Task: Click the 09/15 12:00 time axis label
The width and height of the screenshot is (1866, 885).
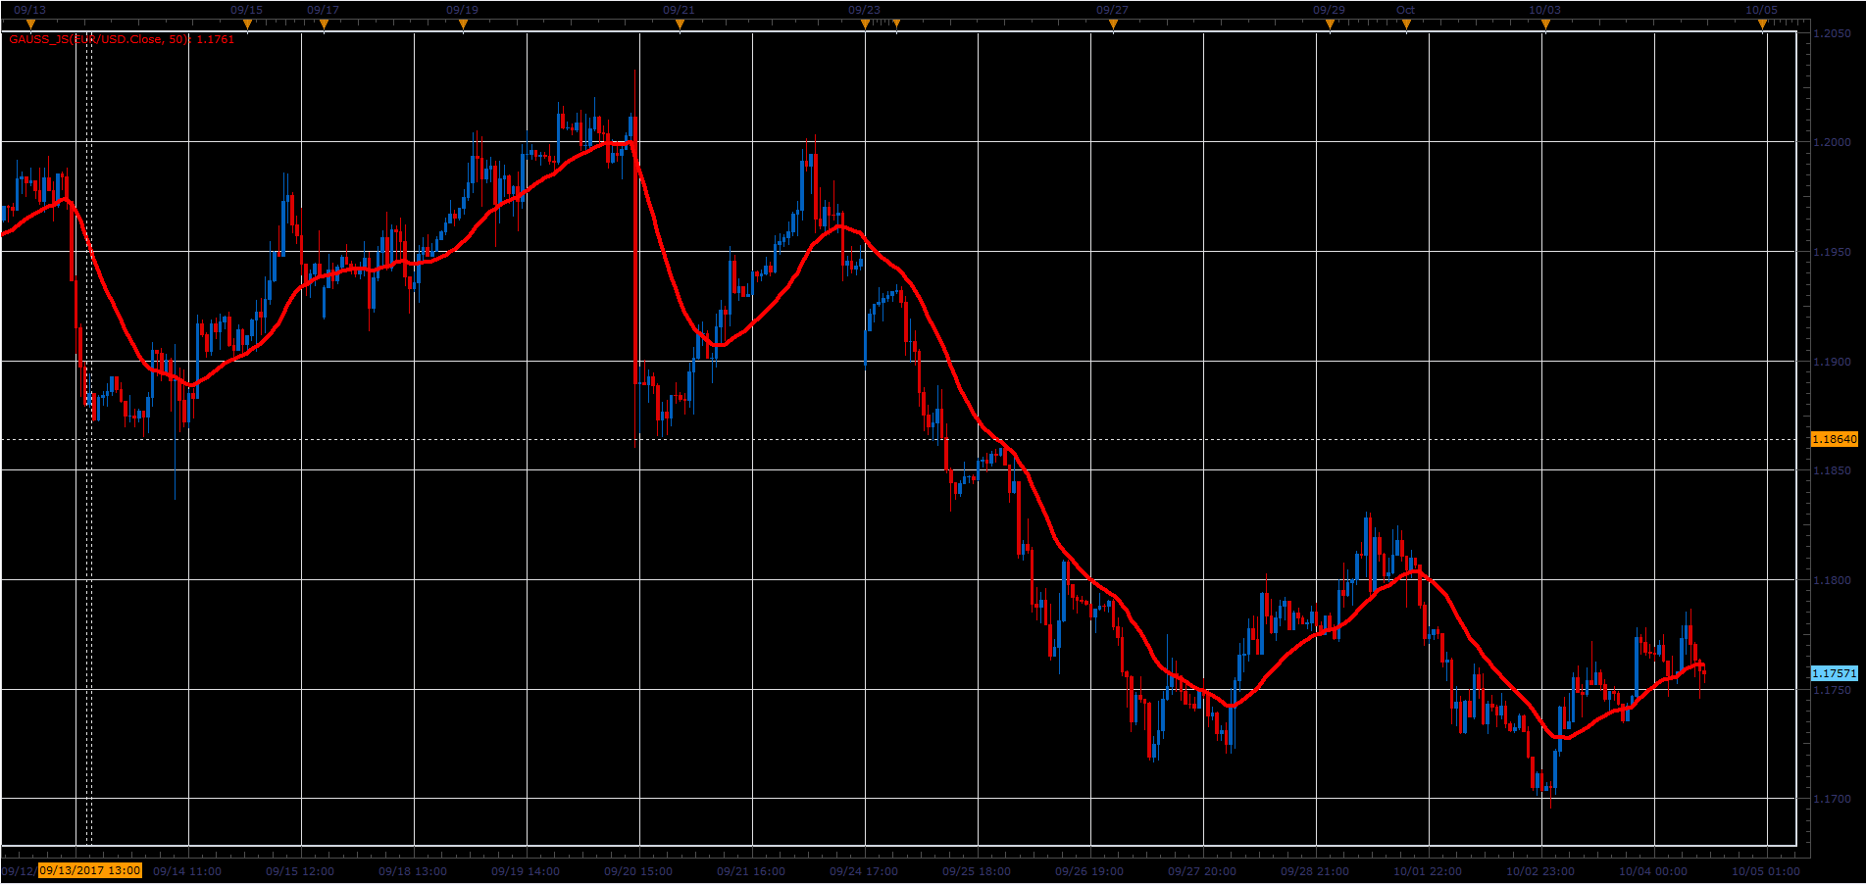Action: (x=300, y=871)
